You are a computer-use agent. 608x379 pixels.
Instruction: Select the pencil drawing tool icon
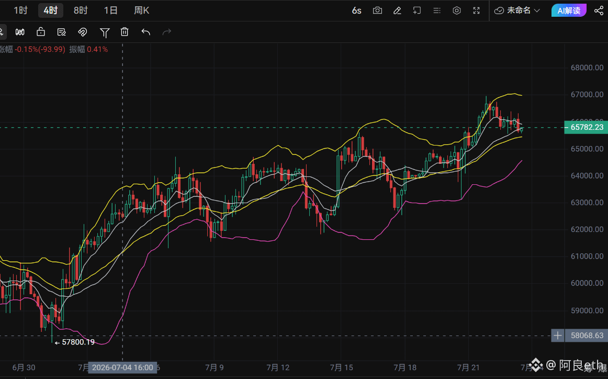tap(397, 10)
